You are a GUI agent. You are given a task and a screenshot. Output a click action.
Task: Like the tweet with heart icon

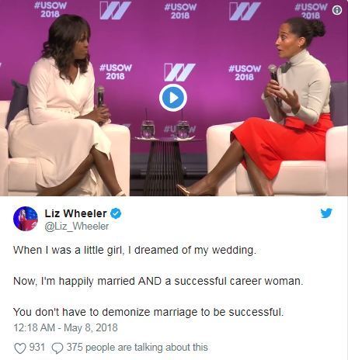pos(20,348)
